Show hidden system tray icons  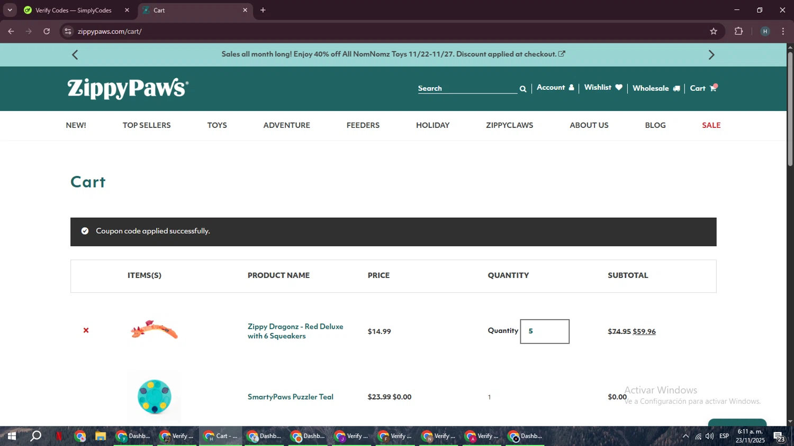pyautogui.click(x=685, y=436)
